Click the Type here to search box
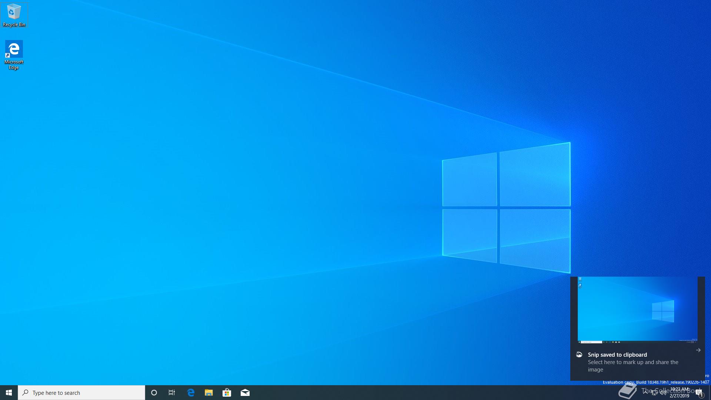This screenshot has height=400, width=711. point(81,393)
